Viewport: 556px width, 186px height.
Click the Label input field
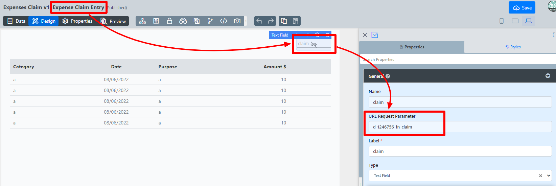pos(460,151)
